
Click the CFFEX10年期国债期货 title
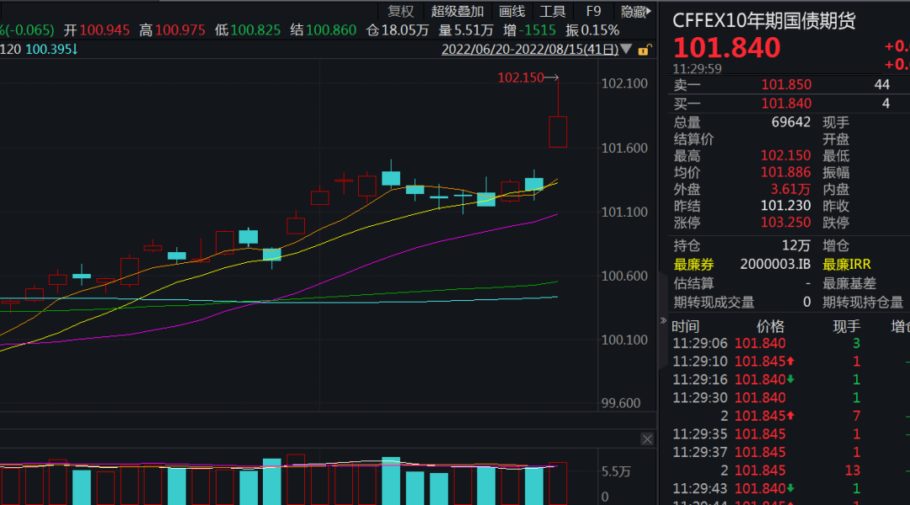pyautogui.click(x=763, y=21)
